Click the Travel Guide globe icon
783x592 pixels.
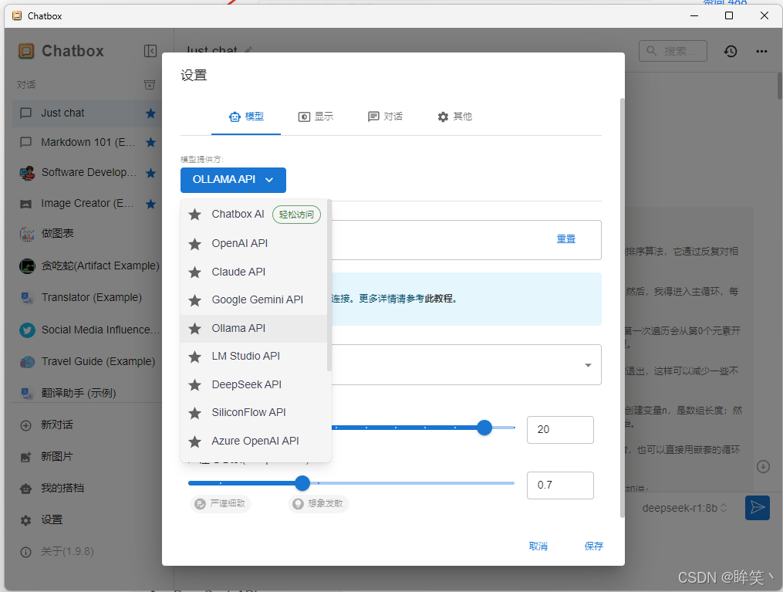pos(27,362)
